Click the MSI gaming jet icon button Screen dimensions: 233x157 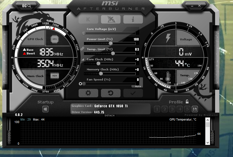point(110,19)
